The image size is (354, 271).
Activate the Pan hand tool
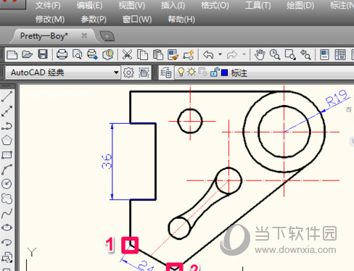[x=260, y=54]
